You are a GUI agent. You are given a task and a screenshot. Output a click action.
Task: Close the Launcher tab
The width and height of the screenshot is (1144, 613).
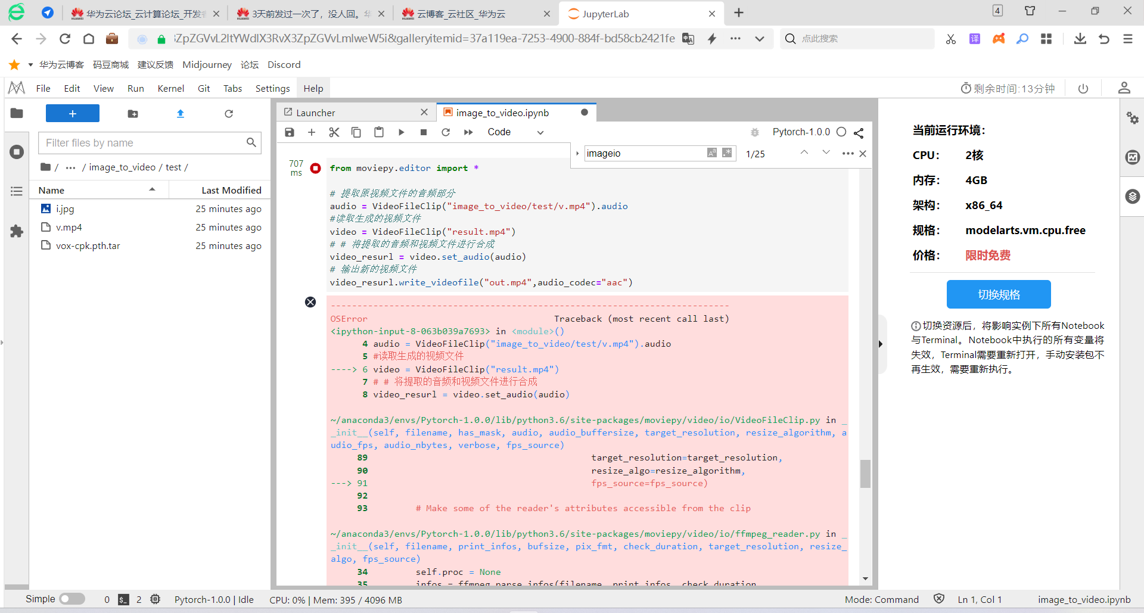click(424, 112)
